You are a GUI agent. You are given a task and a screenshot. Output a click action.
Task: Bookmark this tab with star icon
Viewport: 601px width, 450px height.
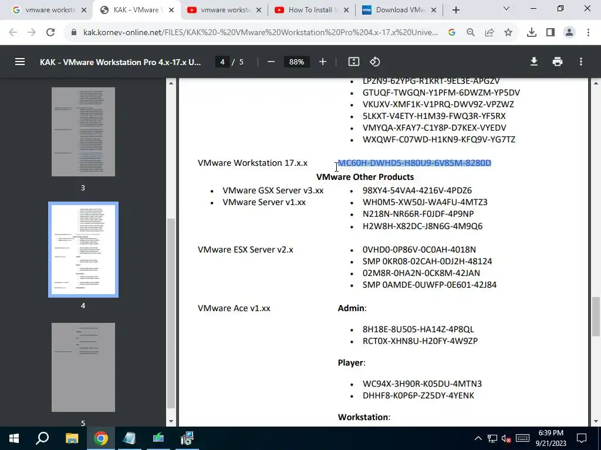pyautogui.click(x=508, y=33)
